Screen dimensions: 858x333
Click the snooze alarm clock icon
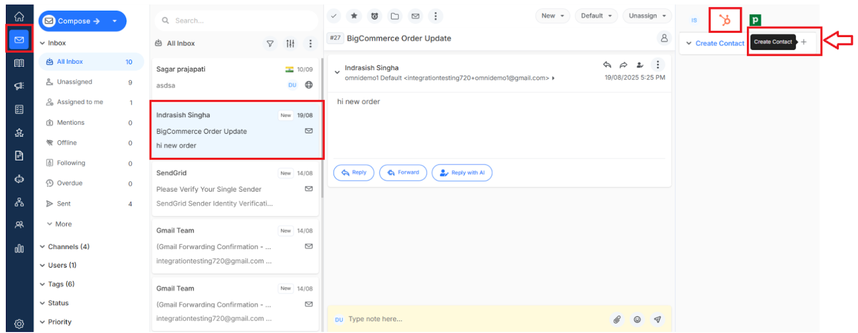[374, 16]
